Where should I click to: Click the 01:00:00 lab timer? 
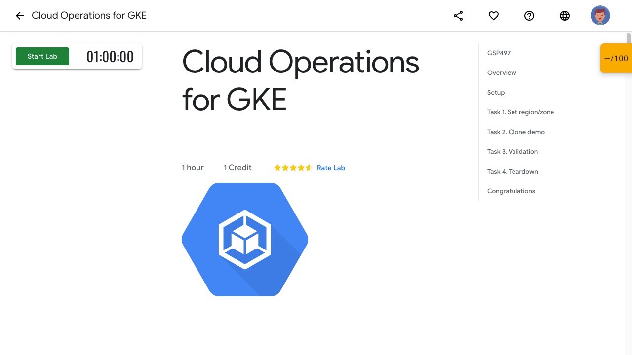[x=110, y=57]
